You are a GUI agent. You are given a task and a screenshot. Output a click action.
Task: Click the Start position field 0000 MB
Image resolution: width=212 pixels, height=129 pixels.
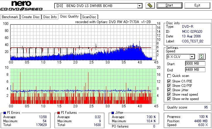tap(195, 63)
